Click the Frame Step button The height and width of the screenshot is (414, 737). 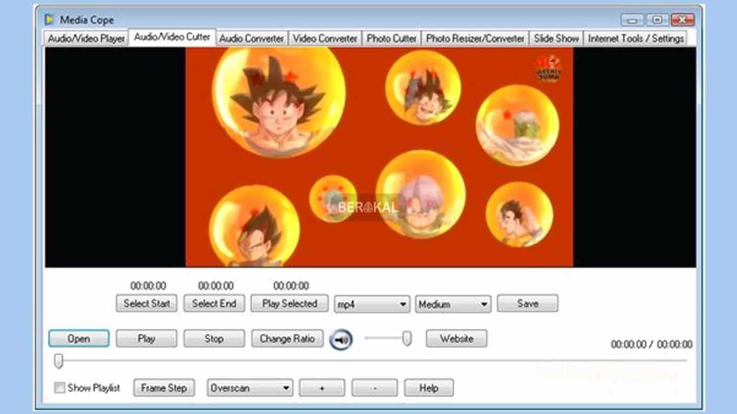coord(163,388)
